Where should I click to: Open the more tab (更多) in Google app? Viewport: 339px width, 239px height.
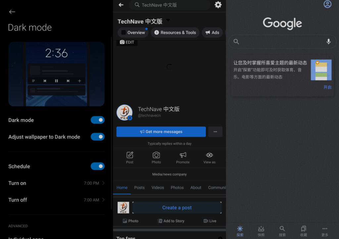pos(324,231)
